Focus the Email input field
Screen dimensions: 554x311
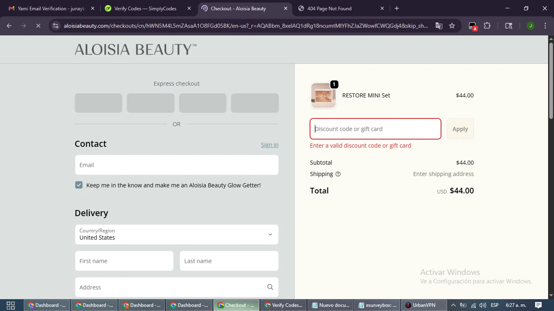pos(177,165)
